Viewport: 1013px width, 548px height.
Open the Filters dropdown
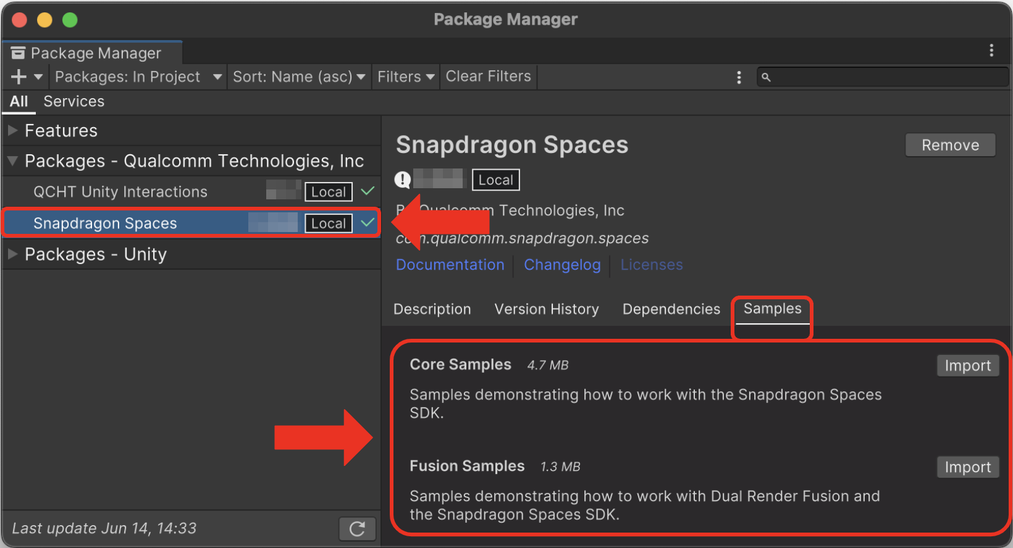tap(406, 77)
